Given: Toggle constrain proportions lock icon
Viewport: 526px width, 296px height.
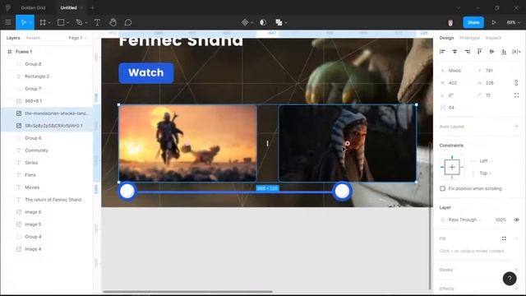Looking at the screenshot, I should click(x=516, y=83).
